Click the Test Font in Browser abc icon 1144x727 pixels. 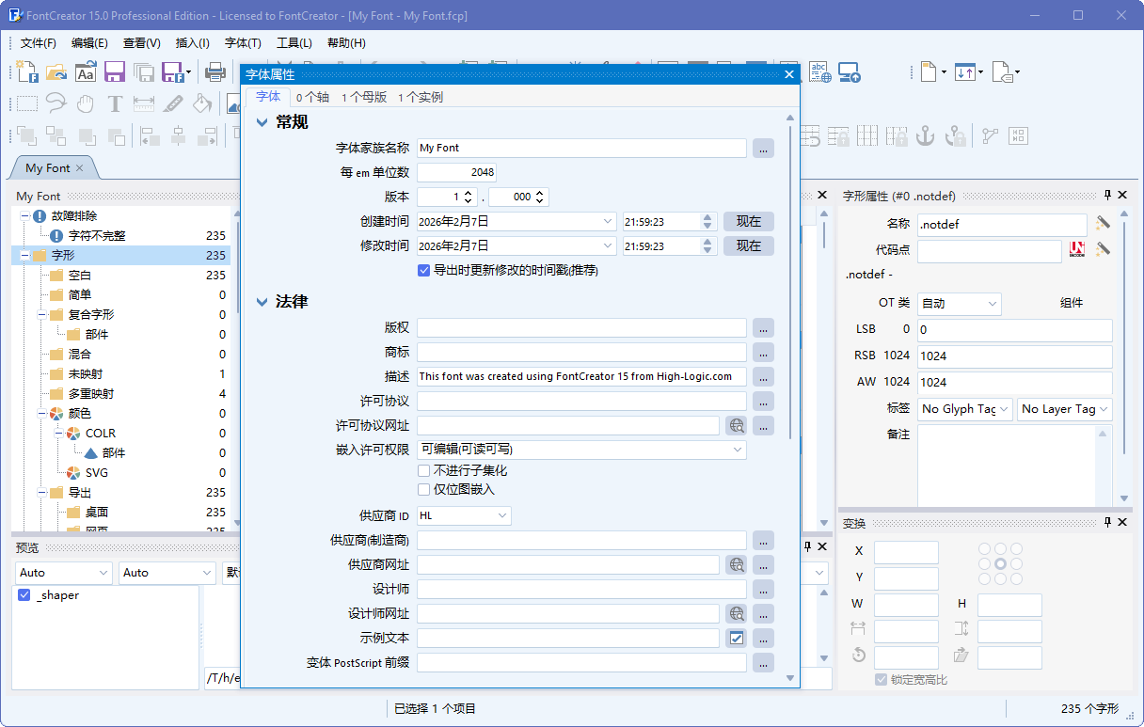(818, 71)
